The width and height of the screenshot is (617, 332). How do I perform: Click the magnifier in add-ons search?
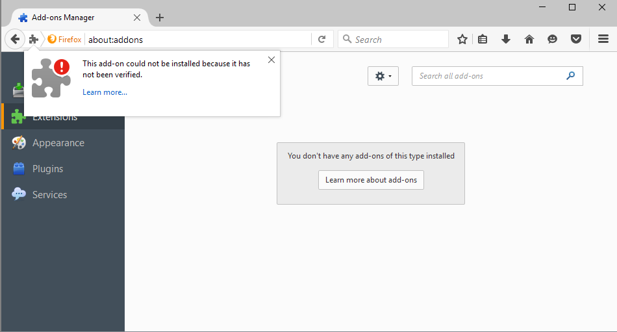[571, 75]
